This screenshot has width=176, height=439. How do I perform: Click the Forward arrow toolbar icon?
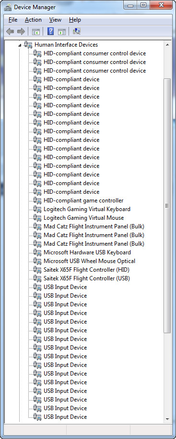pos(21,31)
